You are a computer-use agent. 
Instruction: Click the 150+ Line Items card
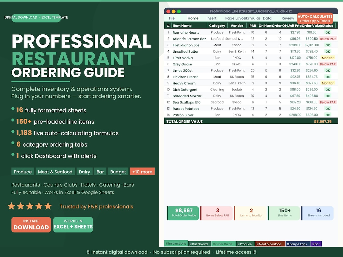click(284, 213)
